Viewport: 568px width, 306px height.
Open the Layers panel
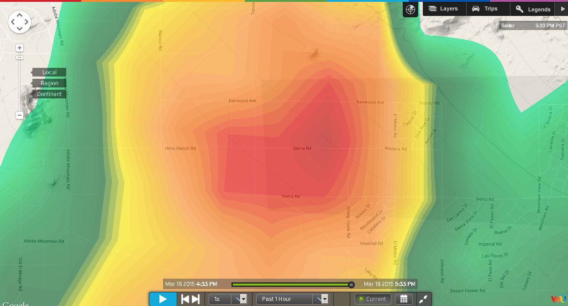[443, 9]
